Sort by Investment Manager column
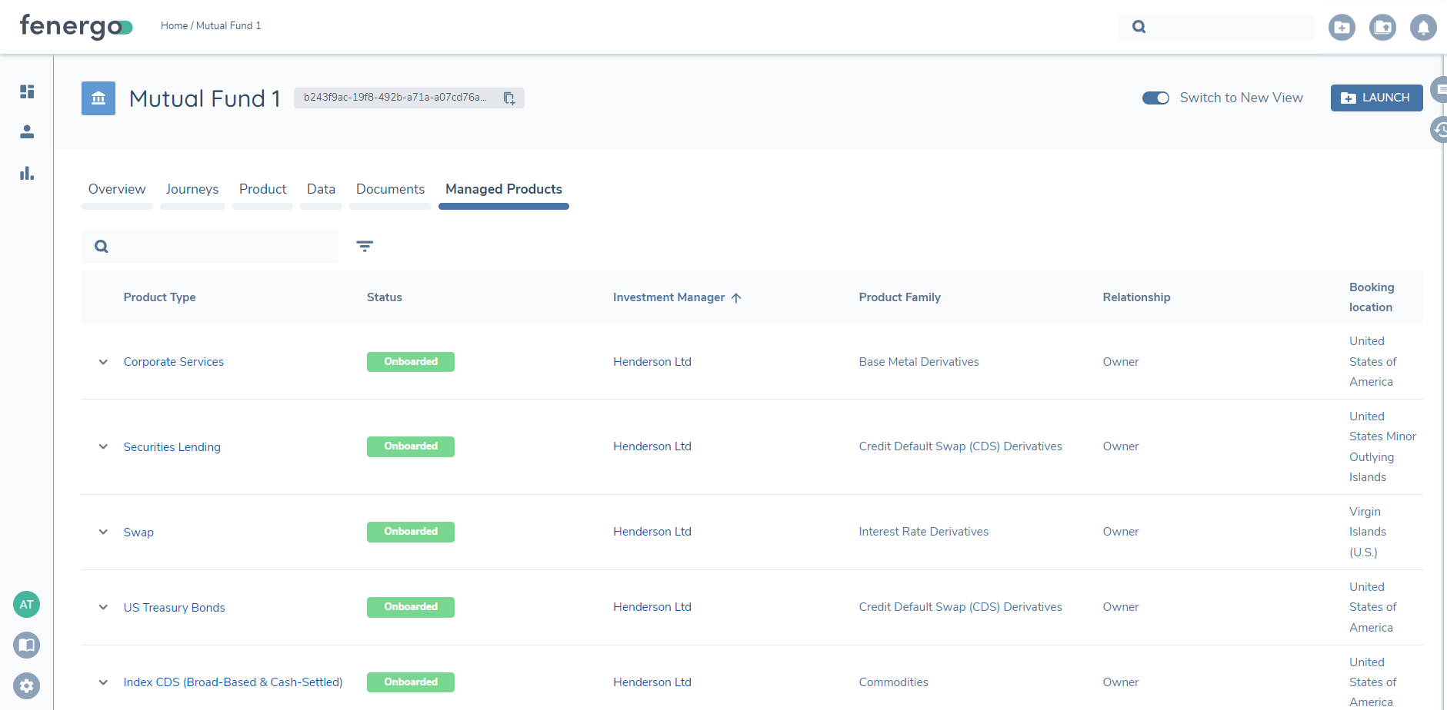 click(669, 297)
